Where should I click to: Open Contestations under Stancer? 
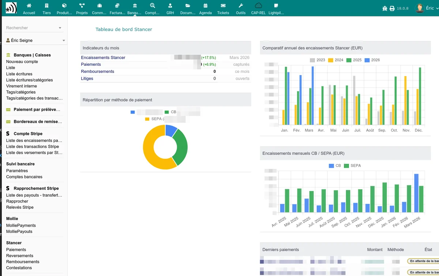coord(19,268)
